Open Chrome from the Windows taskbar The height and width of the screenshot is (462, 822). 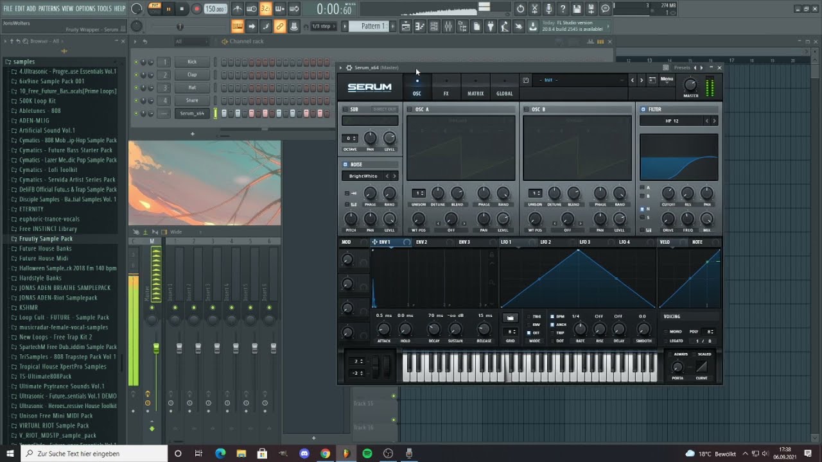[x=325, y=454]
